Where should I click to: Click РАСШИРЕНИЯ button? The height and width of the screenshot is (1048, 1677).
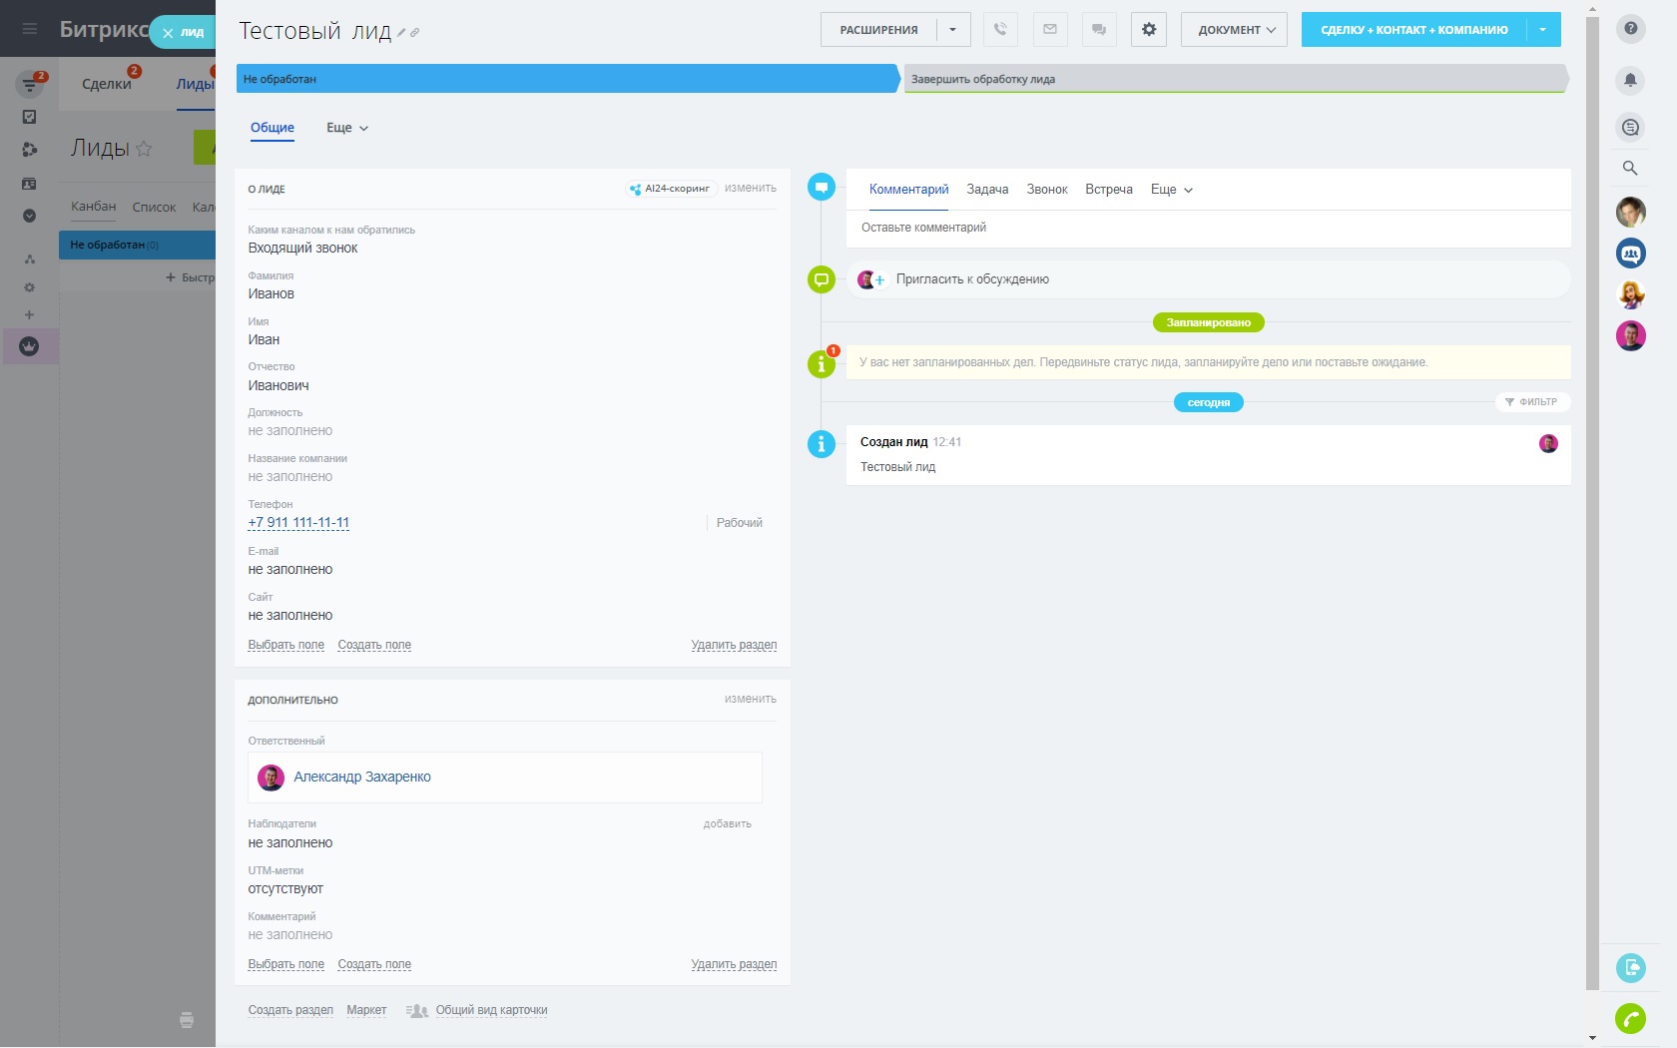(x=879, y=30)
